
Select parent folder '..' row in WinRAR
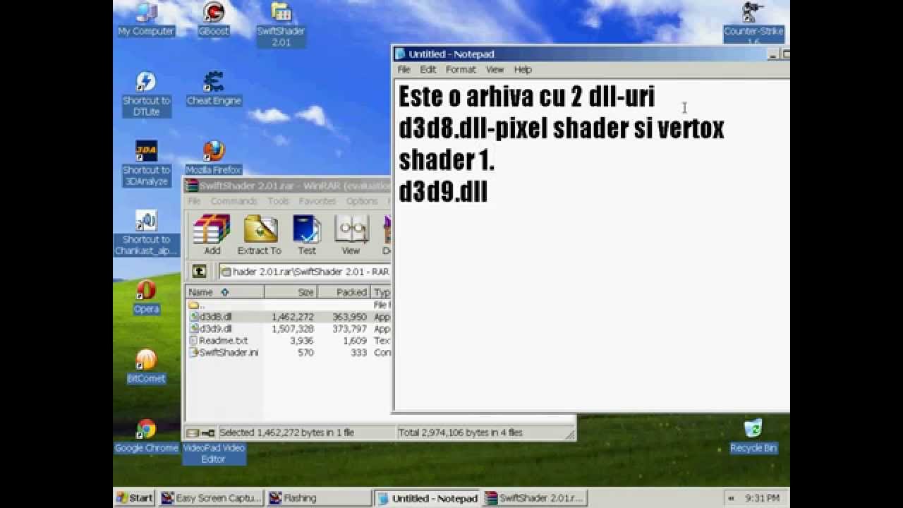[x=289, y=306]
